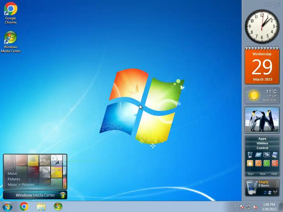Screen dimensions: 283x212
Task: Click the 0 Items text in bin gadget
Action: pyautogui.click(x=264, y=185)
